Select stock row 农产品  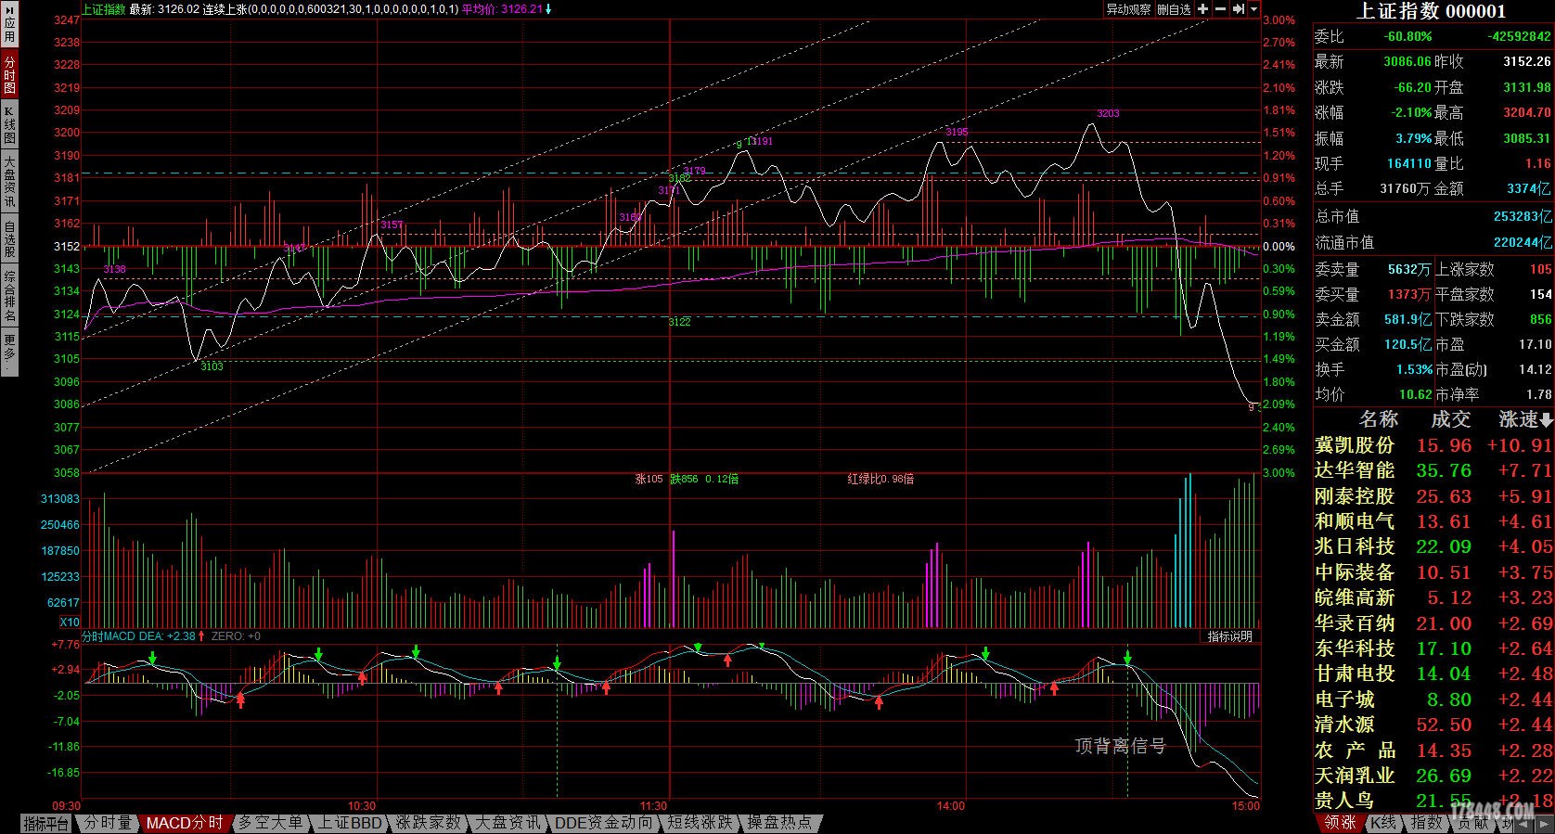(1433, 751)
